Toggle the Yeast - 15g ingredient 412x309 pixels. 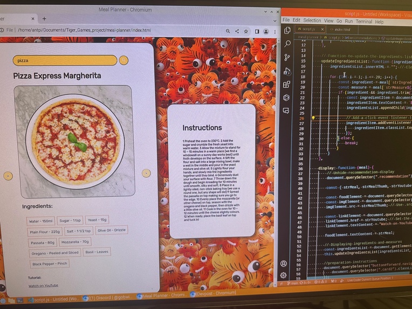(97, 219)
